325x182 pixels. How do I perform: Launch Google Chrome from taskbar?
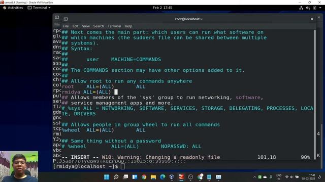pyautogui.click(x=144, y=177)
